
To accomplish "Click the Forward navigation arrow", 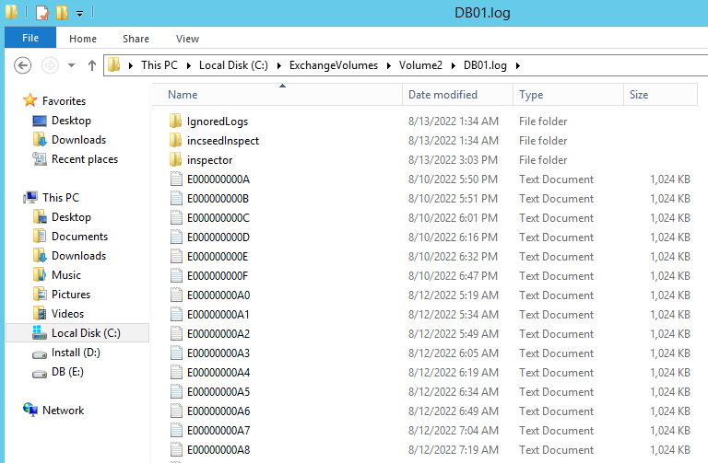I will click(x=50, y=65).
